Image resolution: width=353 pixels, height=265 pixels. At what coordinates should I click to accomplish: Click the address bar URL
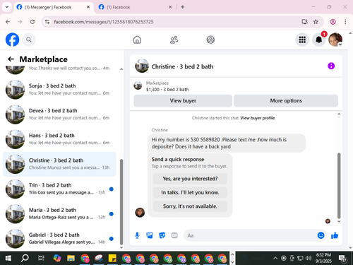(104, 22)
